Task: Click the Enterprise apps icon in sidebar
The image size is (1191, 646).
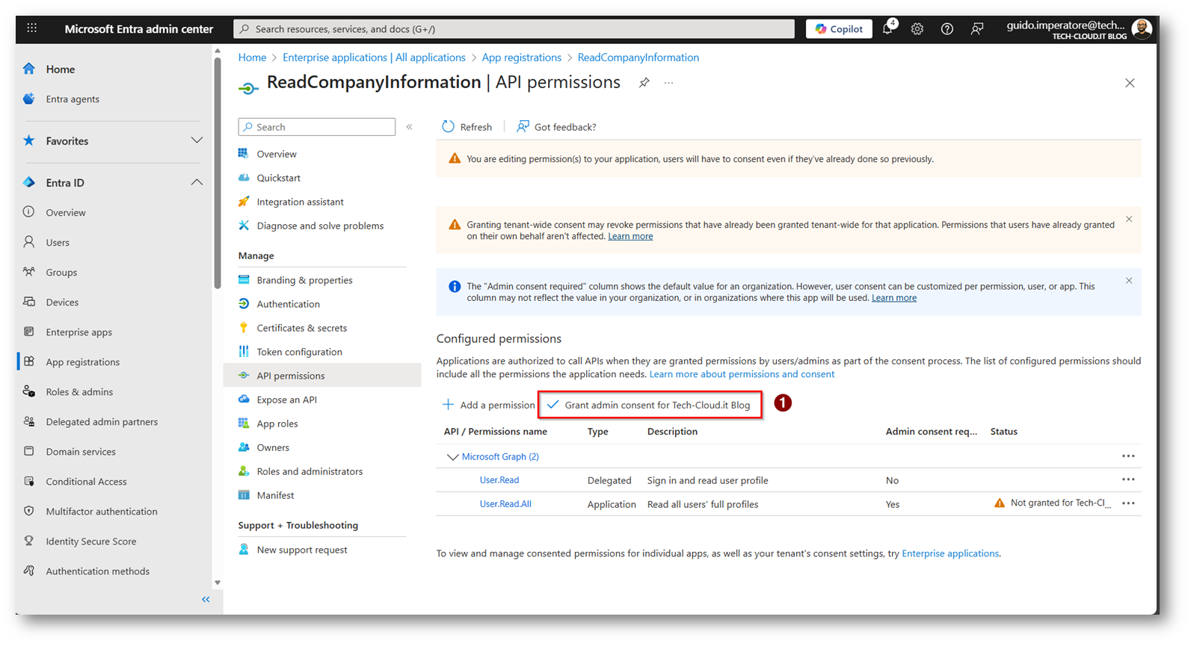Action: [x=29, y=332]
